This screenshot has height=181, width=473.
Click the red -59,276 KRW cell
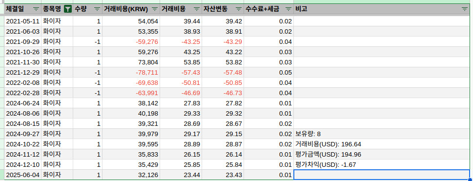coord(131,41)
